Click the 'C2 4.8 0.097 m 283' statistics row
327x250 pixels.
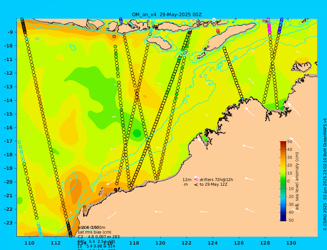pyautogui.click(x=99, y=237)
